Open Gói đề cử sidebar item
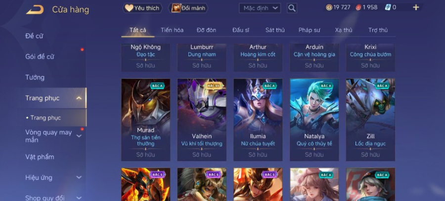 [40, 57]
